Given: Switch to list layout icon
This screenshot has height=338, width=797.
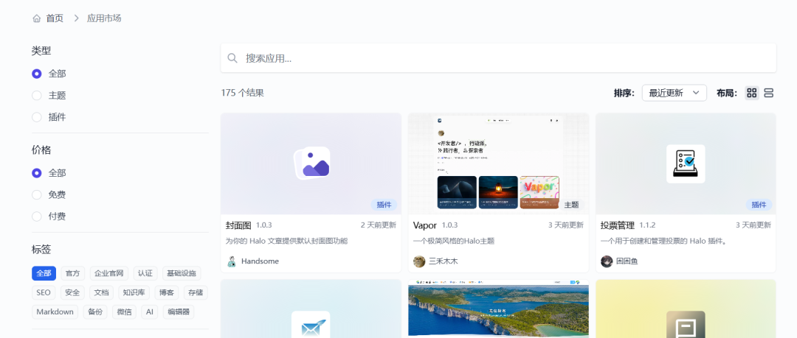Looking at the screenshot, I should (768, 93).
